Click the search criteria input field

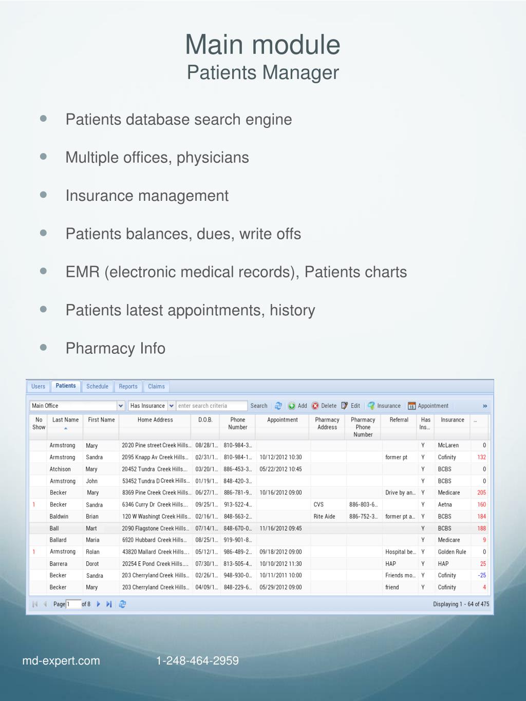[x=212, y=406]
